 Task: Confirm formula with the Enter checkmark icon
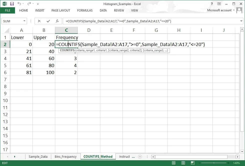coord(48,21)
